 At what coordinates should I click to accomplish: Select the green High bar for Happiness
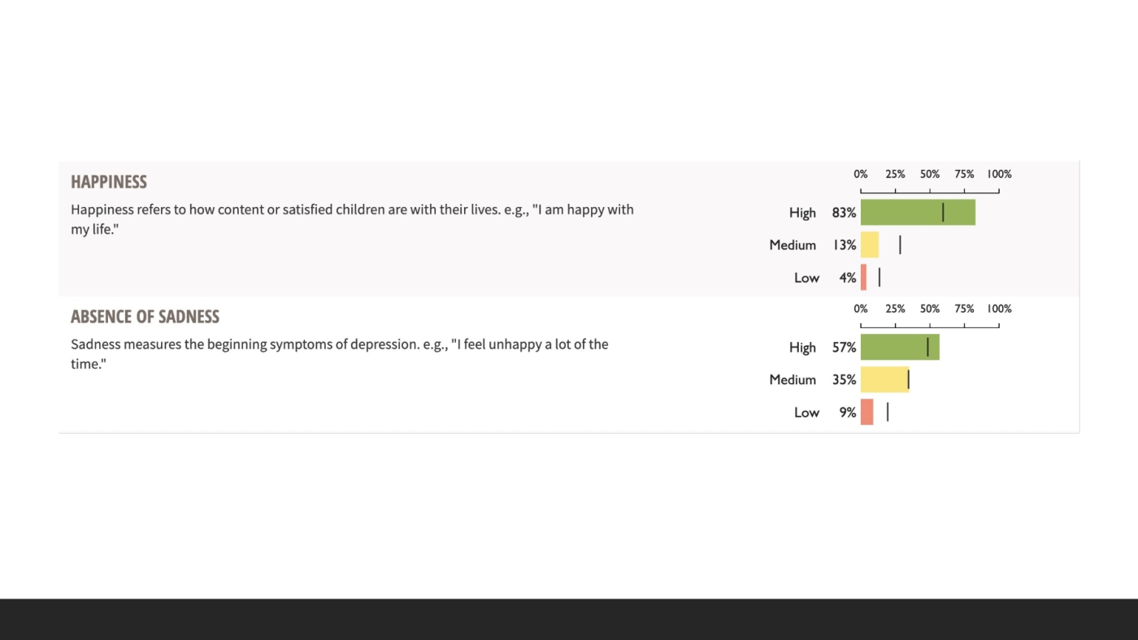click(x=917, y=213)
